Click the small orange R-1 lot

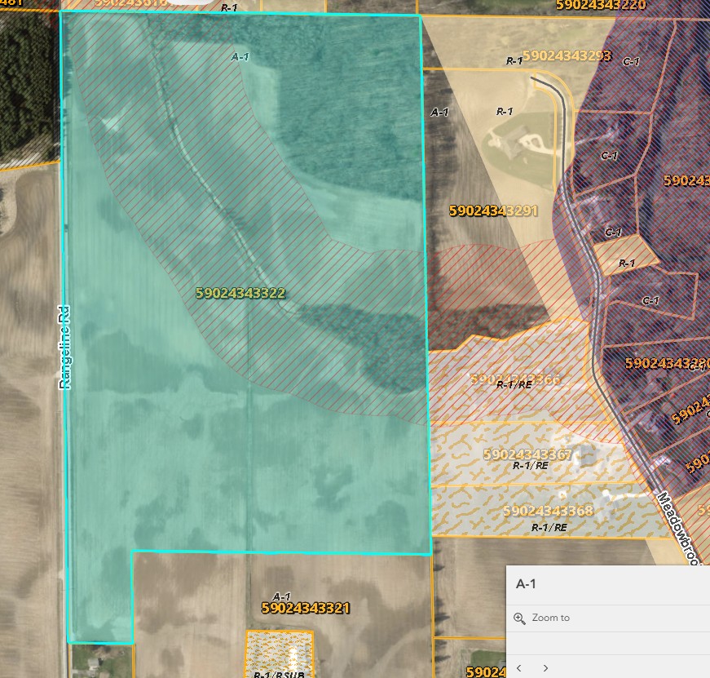point(626,255)
